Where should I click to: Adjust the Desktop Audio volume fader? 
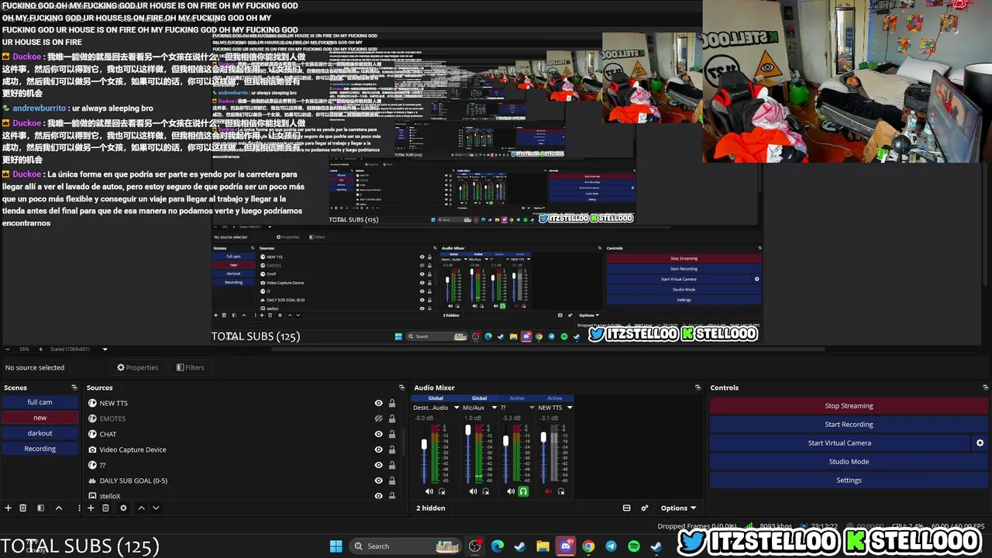(x=424, y=445)
